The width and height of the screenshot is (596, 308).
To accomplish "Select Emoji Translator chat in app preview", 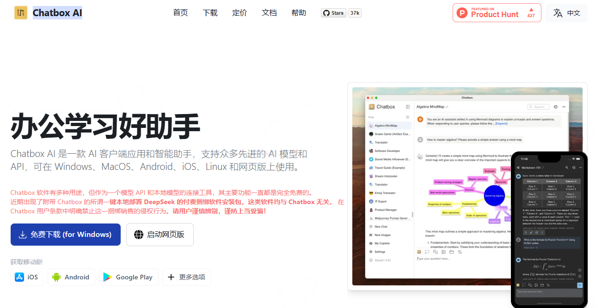I will tap(389, 193).
